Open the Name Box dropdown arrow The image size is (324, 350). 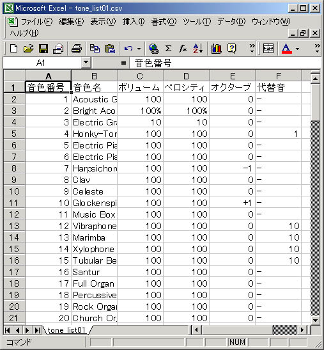(x=86, y=63)
